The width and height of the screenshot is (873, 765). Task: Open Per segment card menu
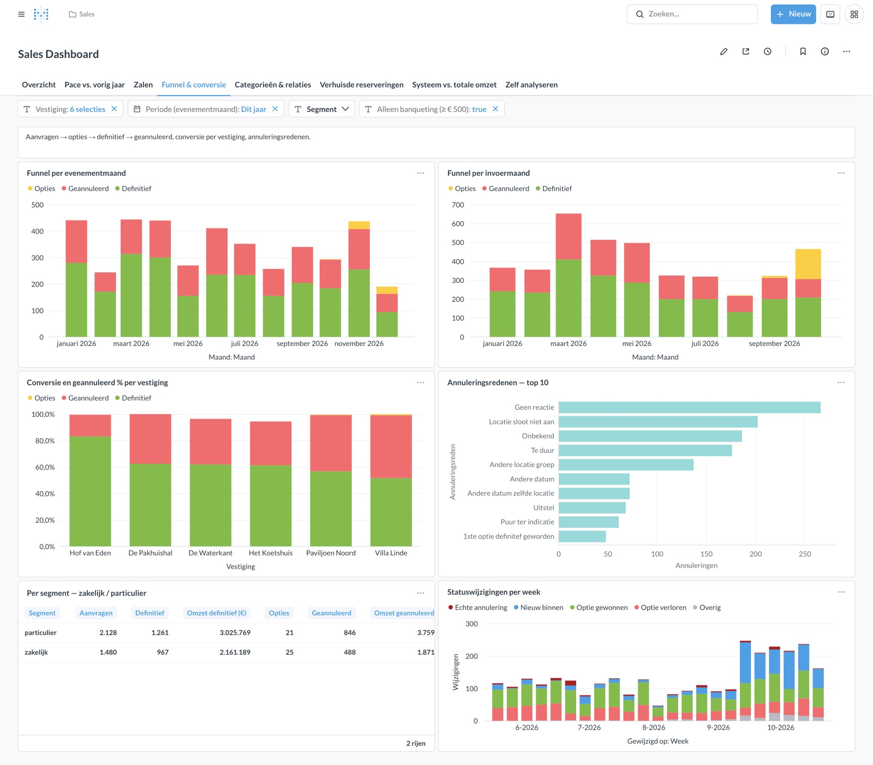pos(421,593)
